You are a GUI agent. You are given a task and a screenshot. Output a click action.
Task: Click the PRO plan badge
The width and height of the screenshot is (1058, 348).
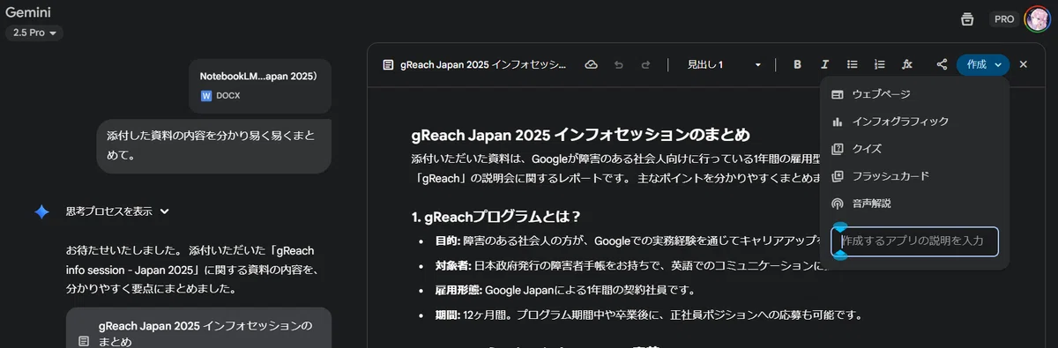pyautogui.click(x=1003, y=19)
